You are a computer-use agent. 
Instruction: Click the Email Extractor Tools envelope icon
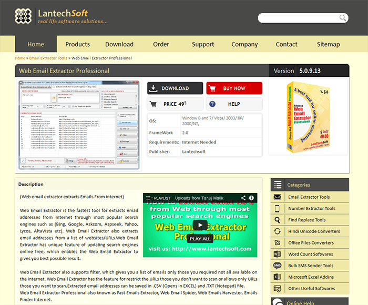[277, 197]
